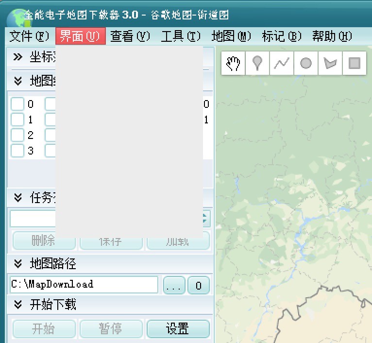Click the 0 button beside browse

click(x=199, y=285)
